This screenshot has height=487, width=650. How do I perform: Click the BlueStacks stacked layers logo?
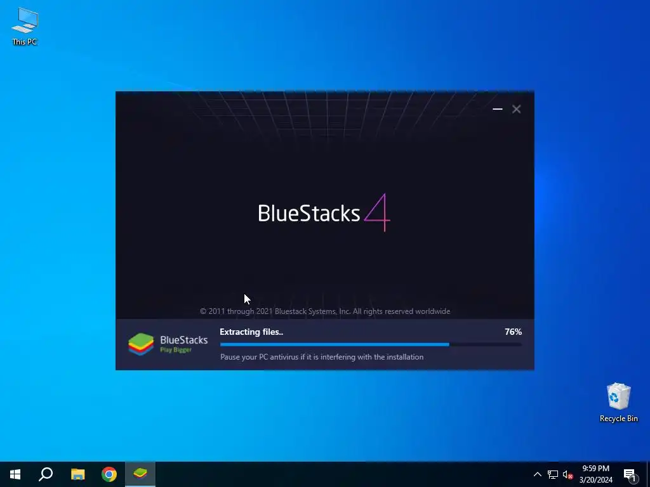pyautogui.click(x=141, y=344)
